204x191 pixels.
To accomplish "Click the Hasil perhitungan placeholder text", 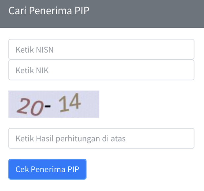I will 71,138.
